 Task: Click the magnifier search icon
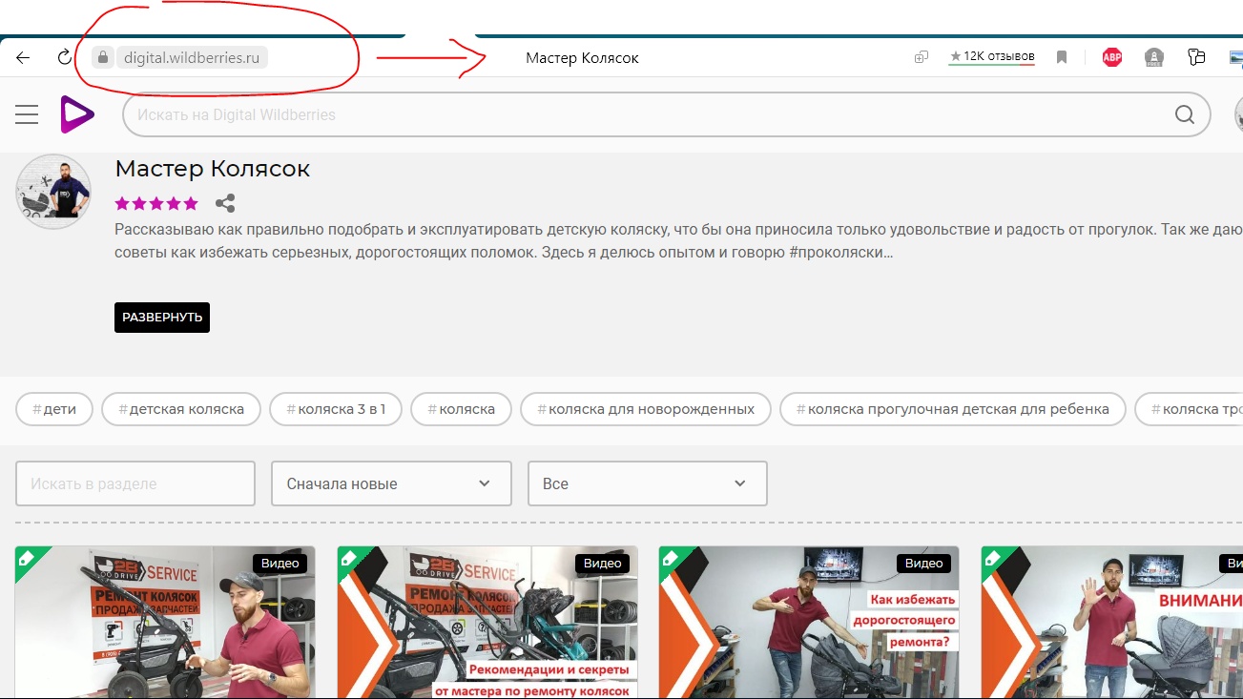coord(1185,114)
